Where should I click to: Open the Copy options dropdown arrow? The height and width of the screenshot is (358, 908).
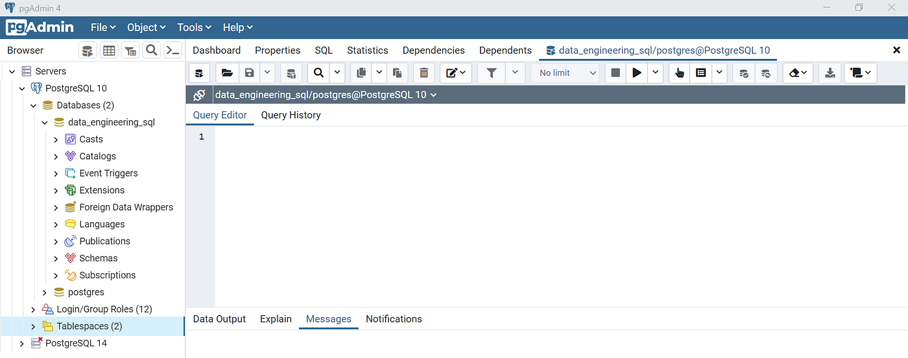[x=379, y=73]
